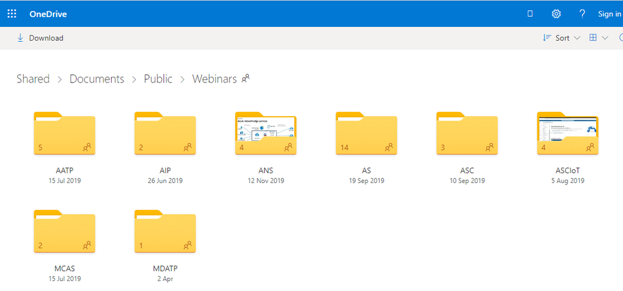Open the app launcher waffle icon
623x291 pixels.
[12, 14]
